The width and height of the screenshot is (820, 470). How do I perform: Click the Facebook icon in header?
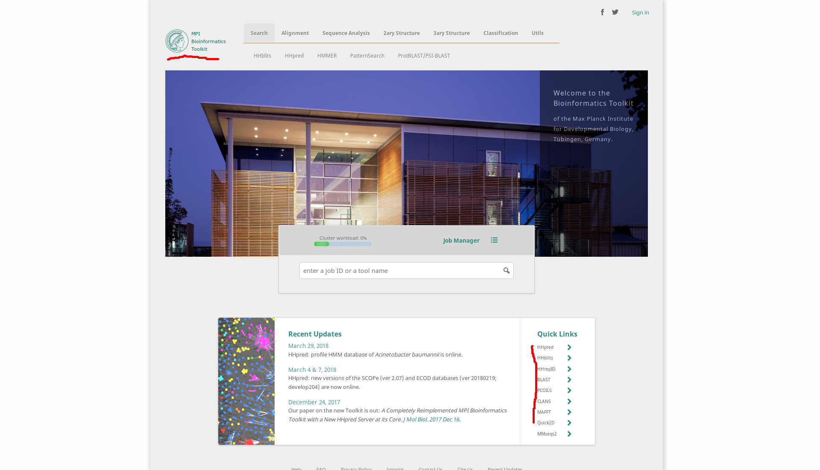pos(602,12)
